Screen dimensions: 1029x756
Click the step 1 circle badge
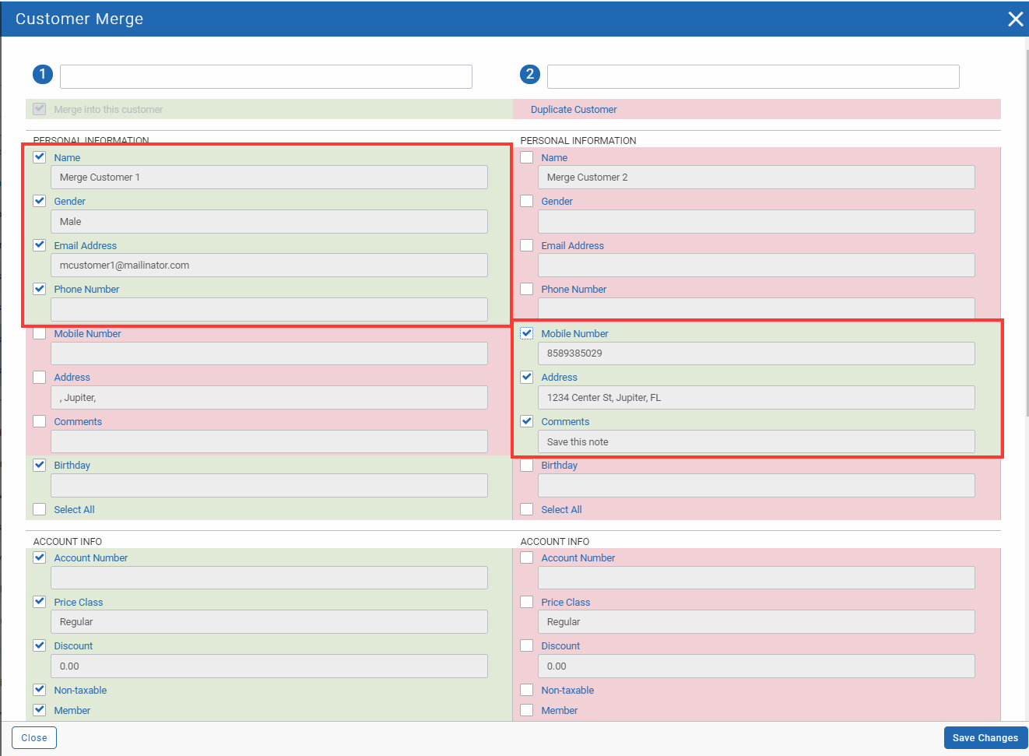coord(42,74)
